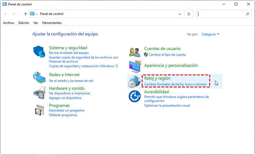This screenshot has height=155, width=255.
Task: Close the Panel de control window
Action: [248, 4]
